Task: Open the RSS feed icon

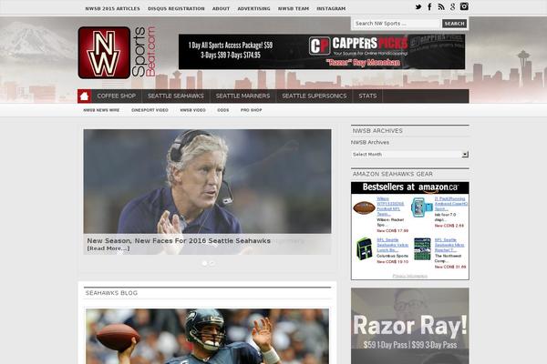Action: click(x=441, y=6)
